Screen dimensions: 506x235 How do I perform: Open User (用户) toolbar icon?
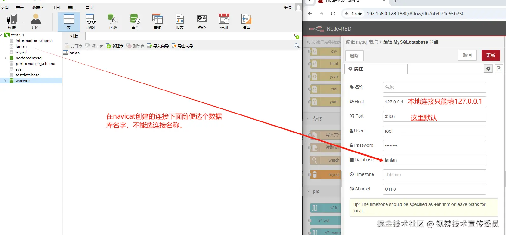pyautogui.click(x=36, y=22)
